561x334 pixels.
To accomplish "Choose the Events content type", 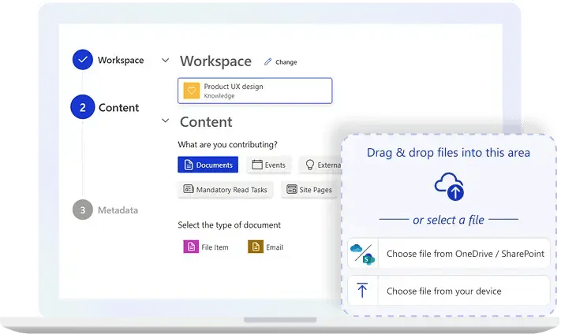I will click(268, 165).
